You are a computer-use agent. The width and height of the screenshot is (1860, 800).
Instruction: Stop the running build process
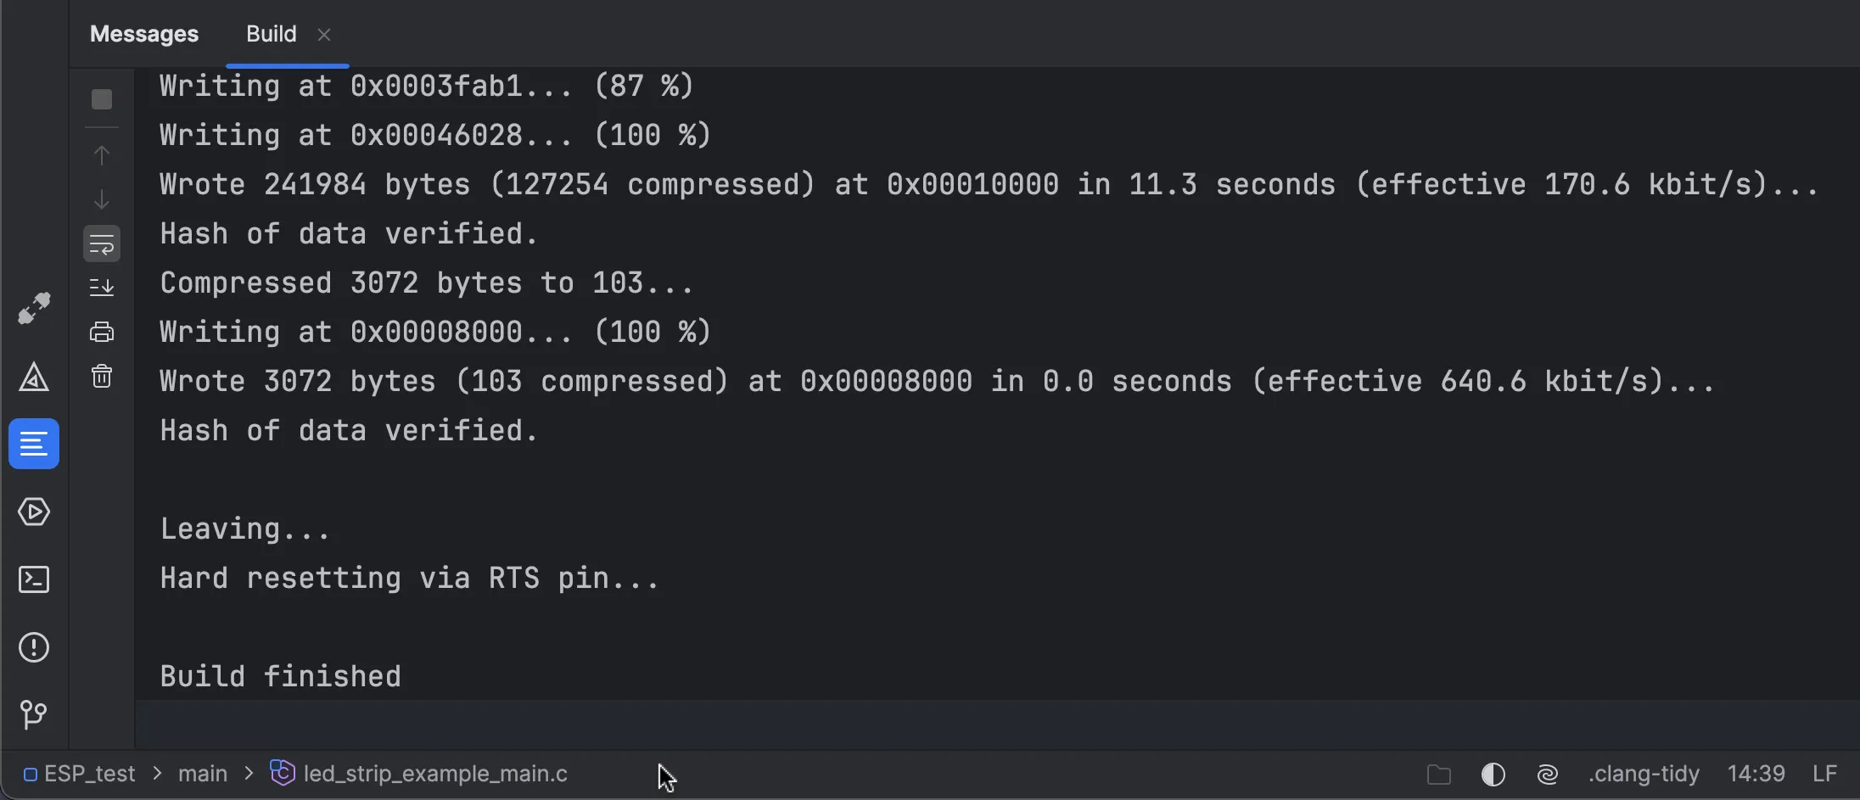click(x=102, y=99)
